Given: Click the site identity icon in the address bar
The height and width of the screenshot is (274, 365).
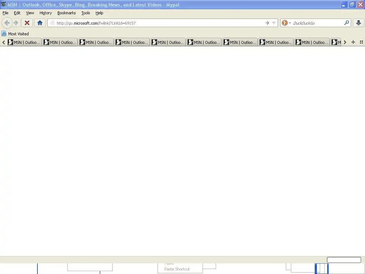Looking at the screenshot, I should pyautogui.click(x=52, y=23).
